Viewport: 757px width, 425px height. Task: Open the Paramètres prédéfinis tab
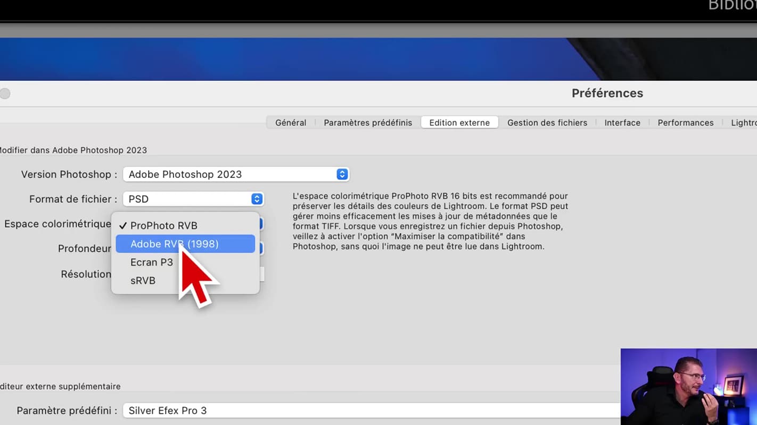tap(368, 123)
